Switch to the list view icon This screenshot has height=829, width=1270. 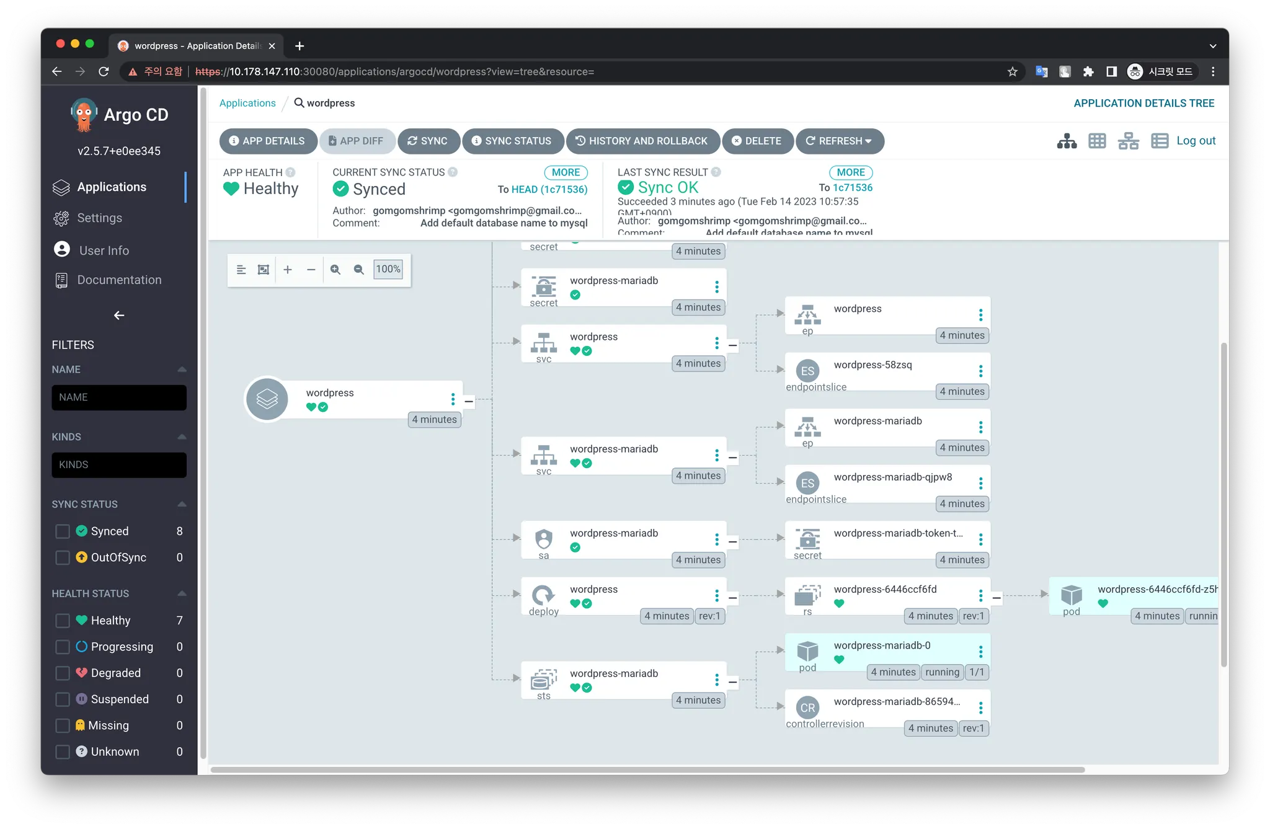tap(1159, 141)
